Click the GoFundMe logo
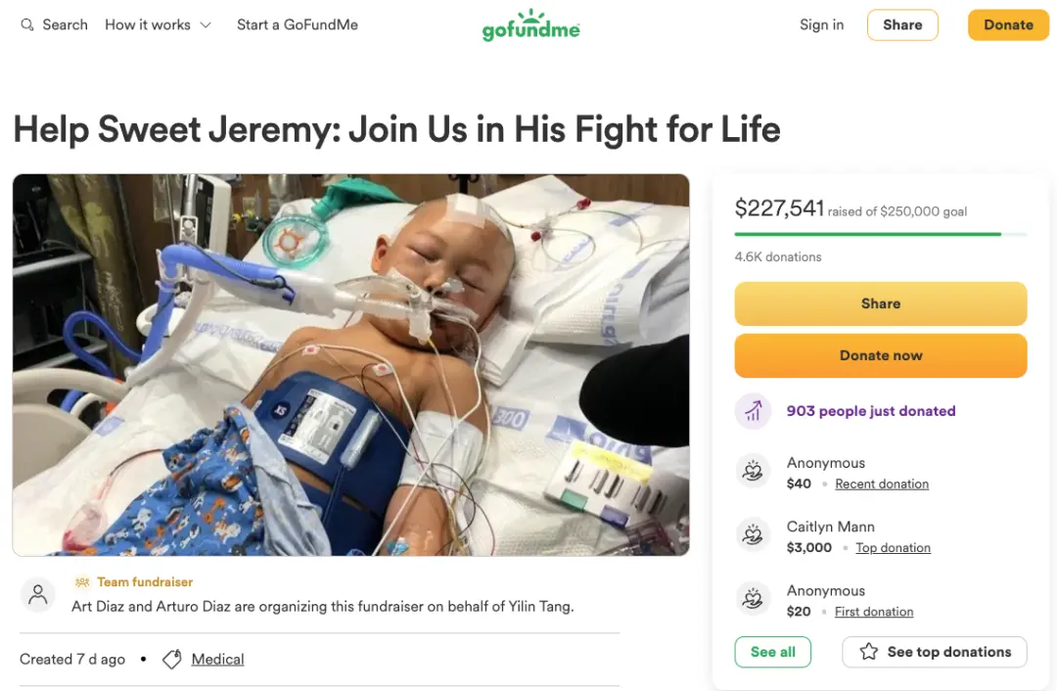The width and height of the screenshot is (1057, 691). [x=530, y=25]
